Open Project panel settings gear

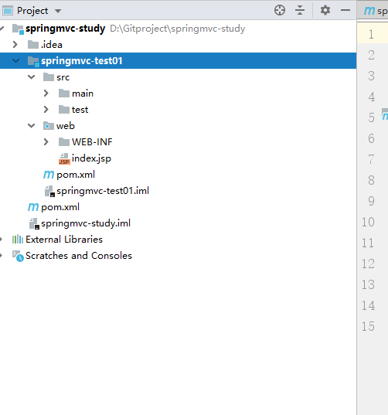pos(325,10)
